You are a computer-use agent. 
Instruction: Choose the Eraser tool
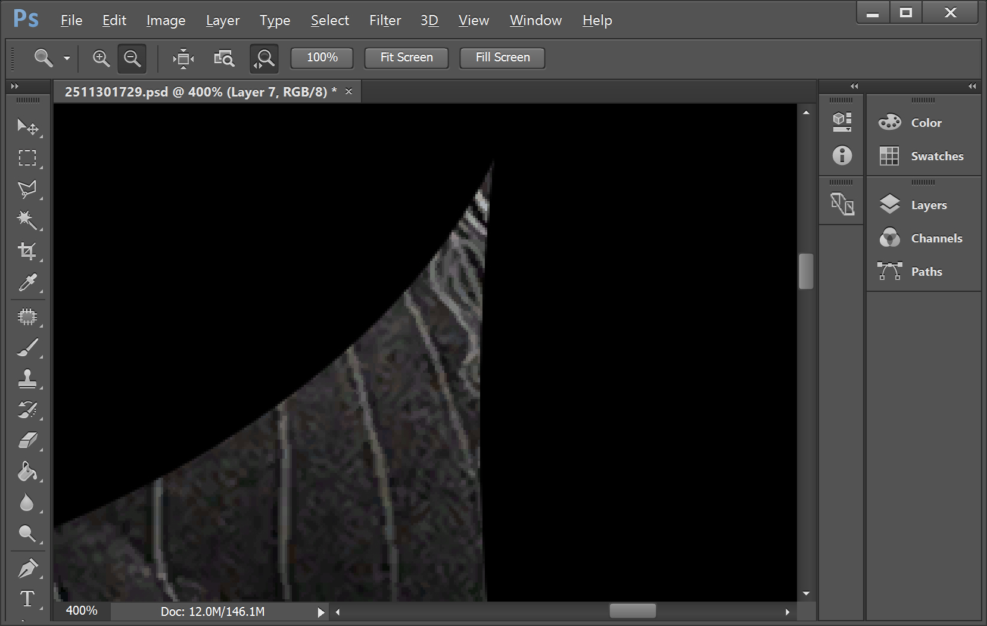coord(27,441)
